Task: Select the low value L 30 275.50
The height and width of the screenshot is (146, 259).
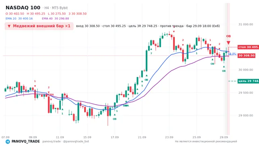Action: (x=57, y=13)
